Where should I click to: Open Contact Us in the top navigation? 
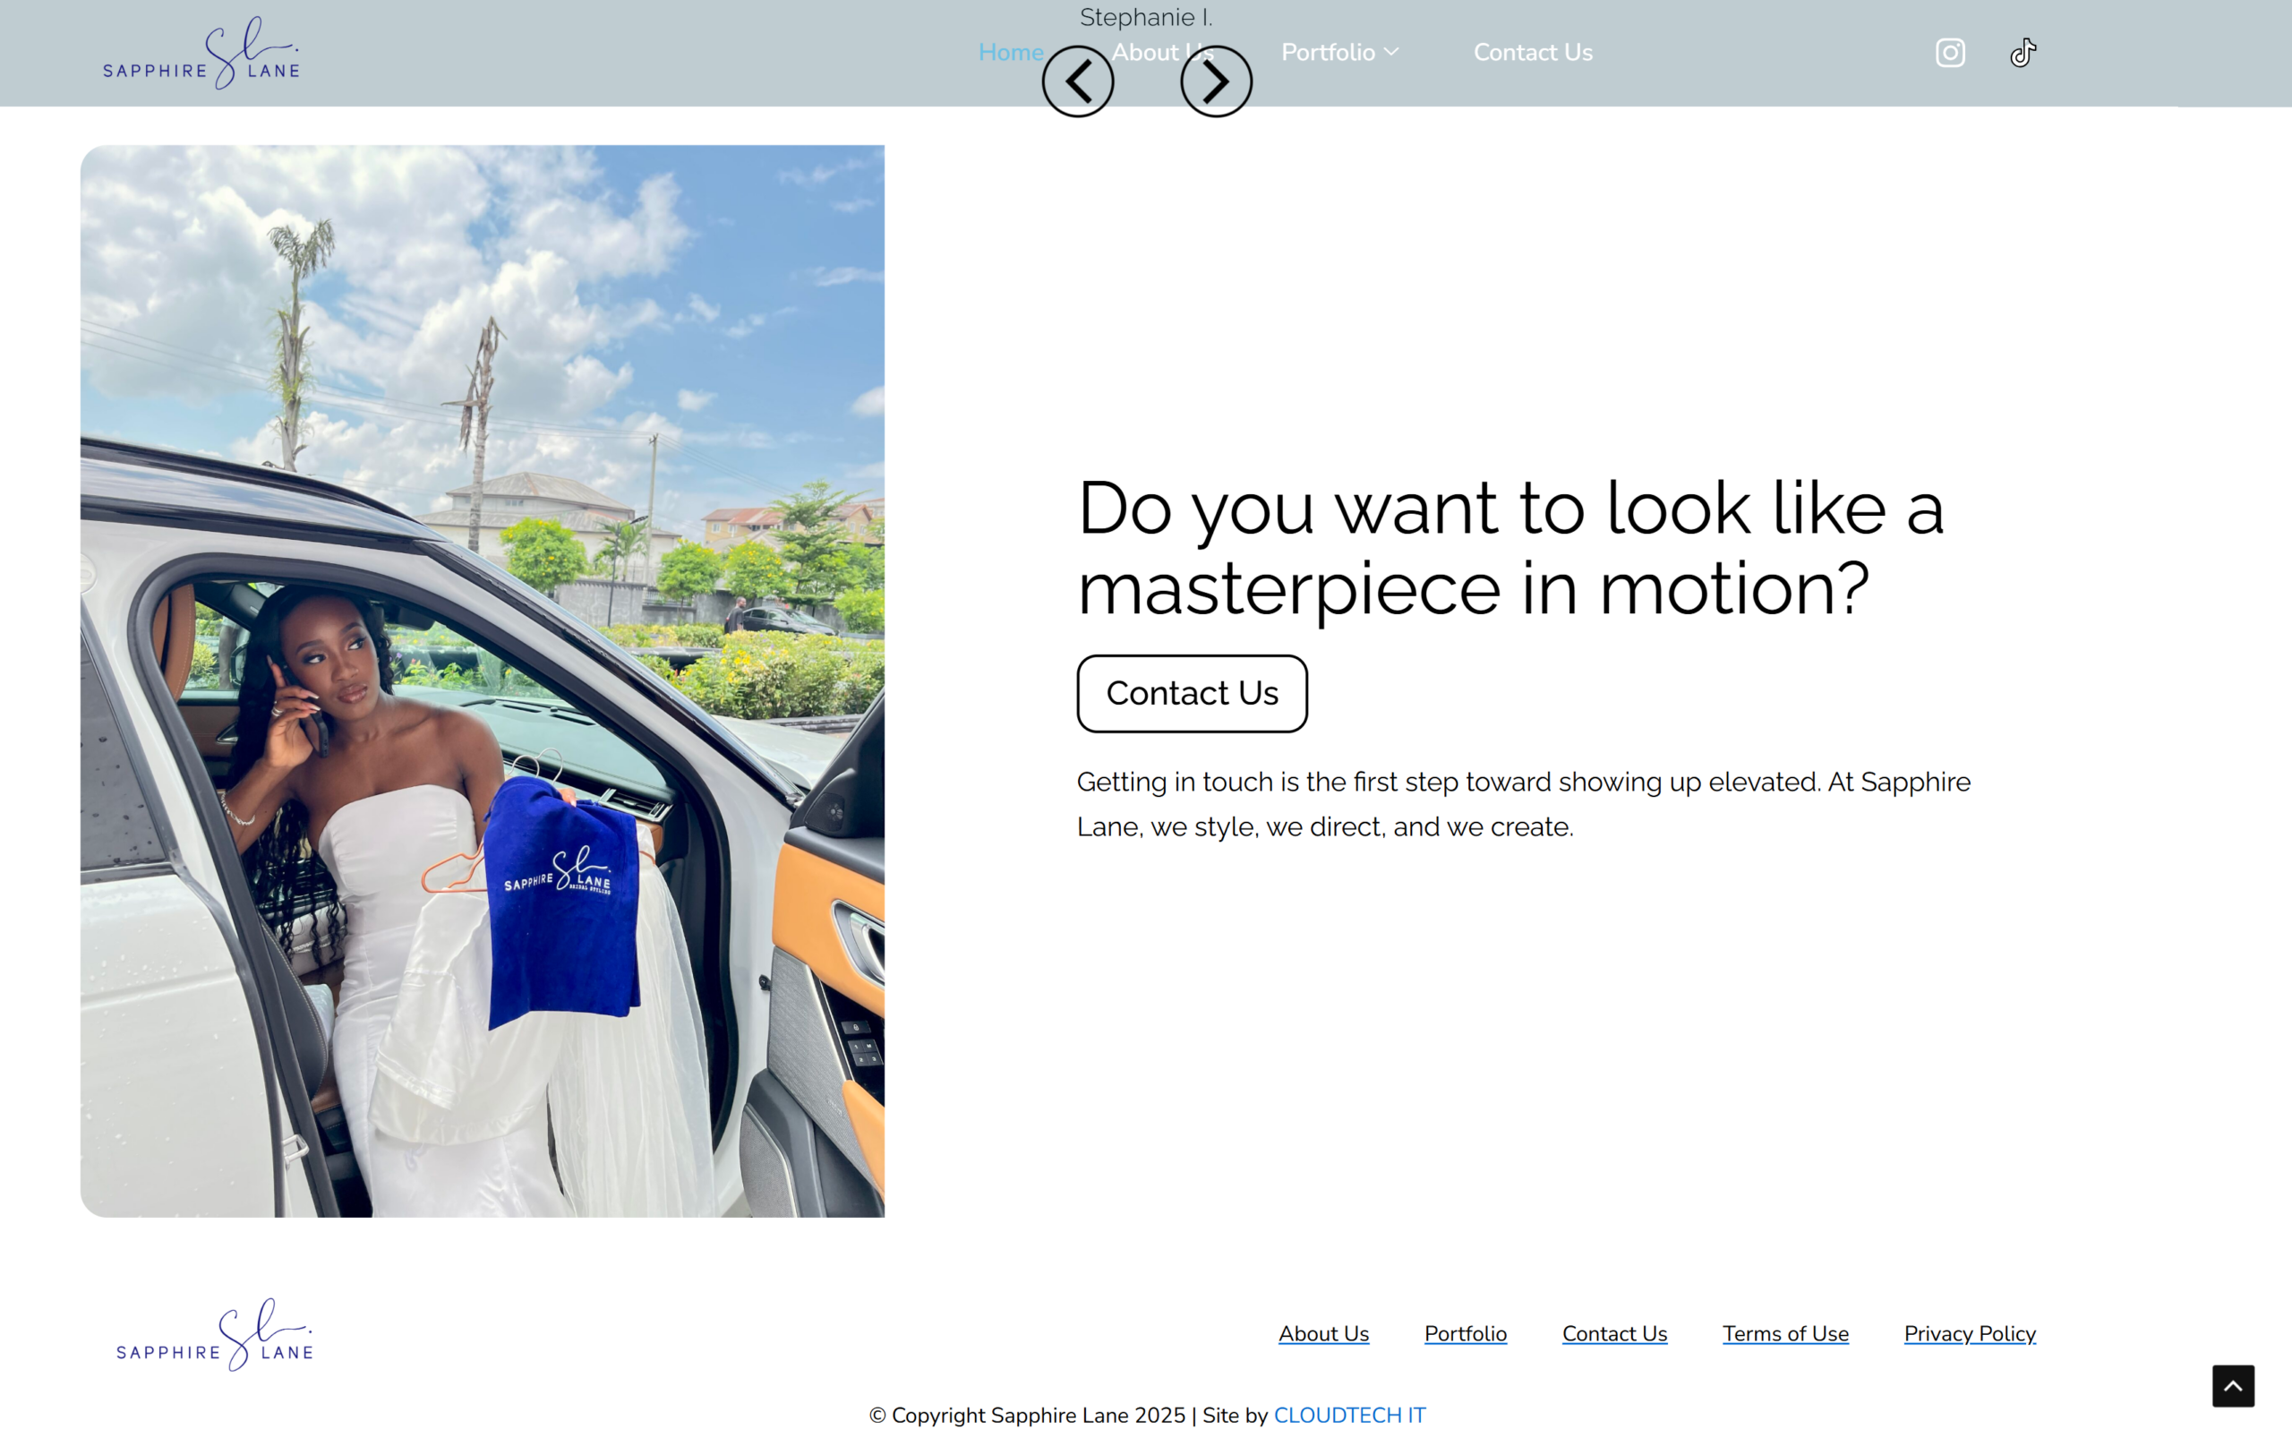(x=1533, y=52)
